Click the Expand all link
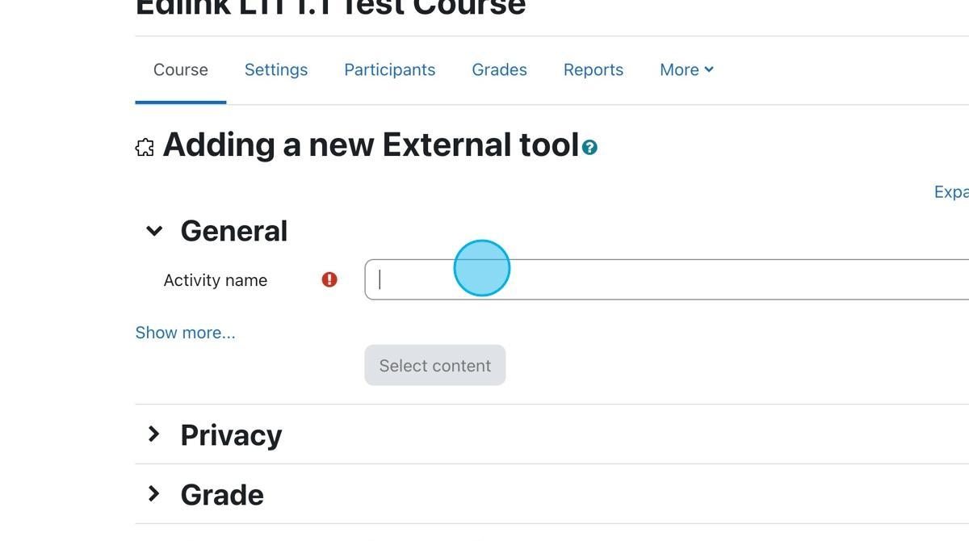Viewport: 969px width, 541px height. (x=951, y=191)
